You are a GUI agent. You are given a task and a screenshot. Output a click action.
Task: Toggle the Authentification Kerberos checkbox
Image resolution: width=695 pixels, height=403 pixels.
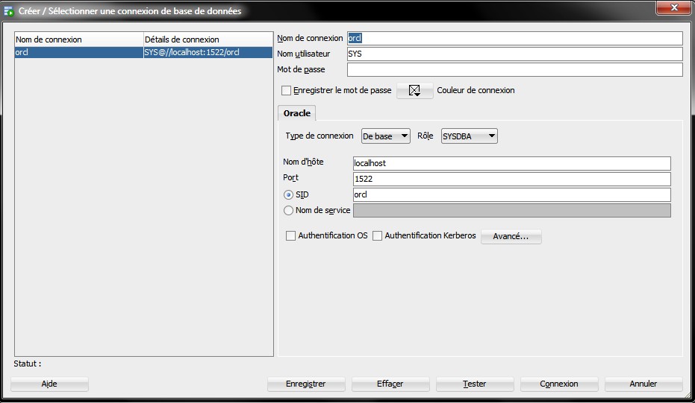(x=377, y=236)
